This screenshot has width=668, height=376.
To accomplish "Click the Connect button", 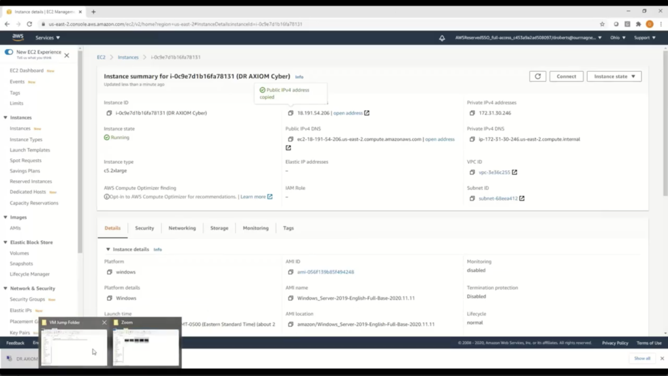I will pos(566,76).
